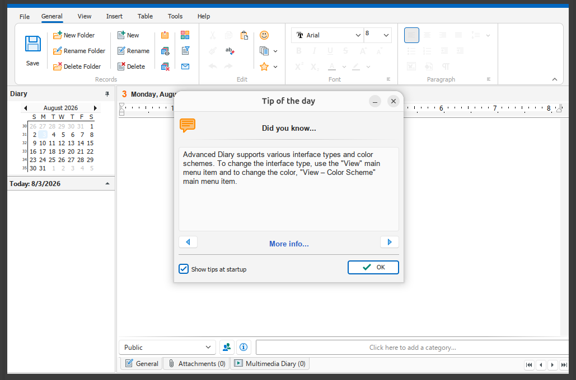Toggle Subscript formatting

(x=315, y=66)
